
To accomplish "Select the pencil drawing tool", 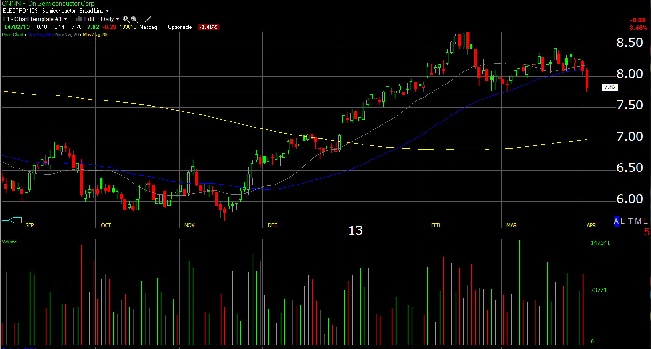I will click(x=148, y=19).
